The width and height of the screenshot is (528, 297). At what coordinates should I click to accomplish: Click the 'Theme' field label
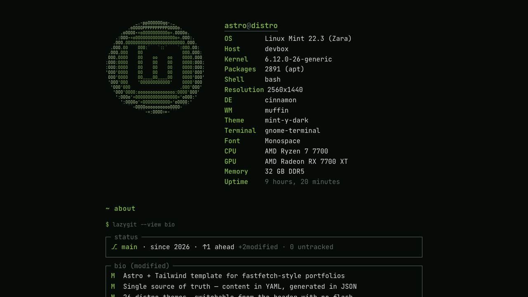[x=234, y=120]
